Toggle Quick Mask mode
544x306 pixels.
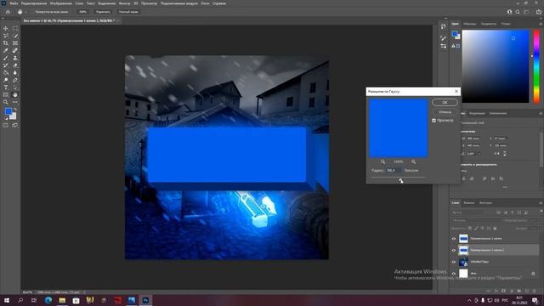tap(6, 125)
